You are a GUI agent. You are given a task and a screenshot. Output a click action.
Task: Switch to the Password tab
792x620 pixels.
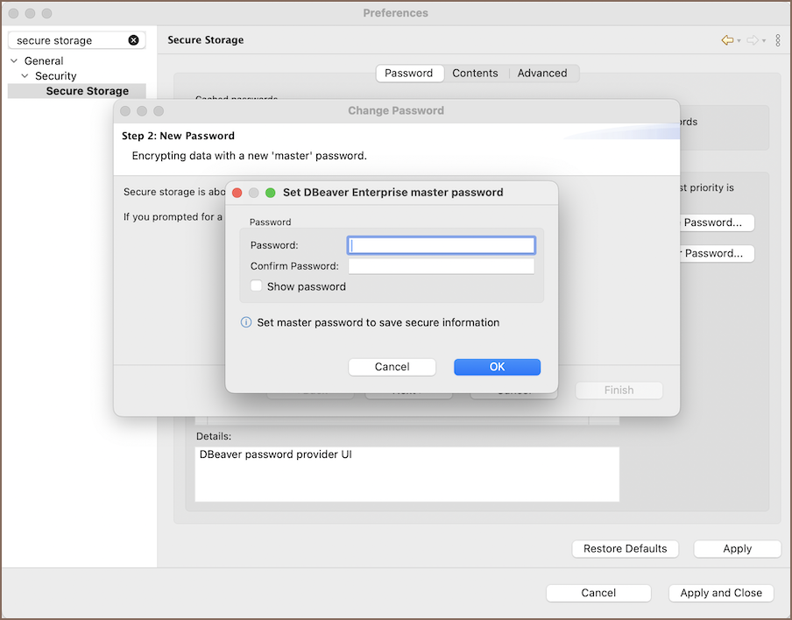[x=409, y=74]
